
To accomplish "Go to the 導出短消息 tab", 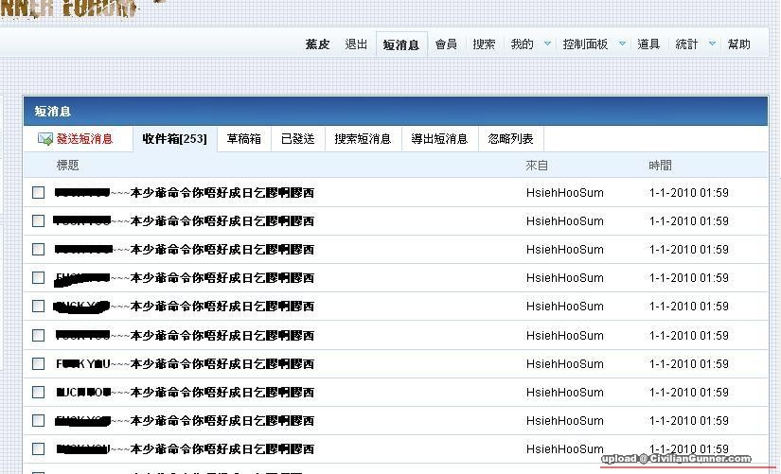I will coord(439,139).
